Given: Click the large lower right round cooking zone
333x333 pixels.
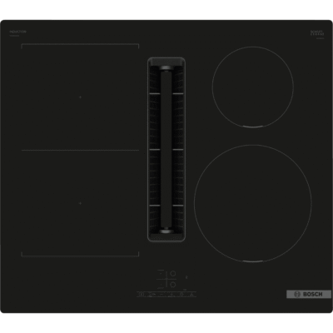Looking at the screenshot, I should pyautogui.click(x=253, y=203).
